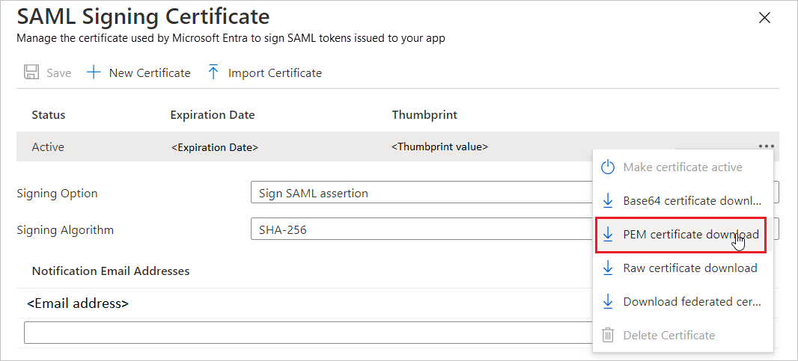Click the Delete Certificate trash icon
The image size is (798, 361).
coord(608,336)
